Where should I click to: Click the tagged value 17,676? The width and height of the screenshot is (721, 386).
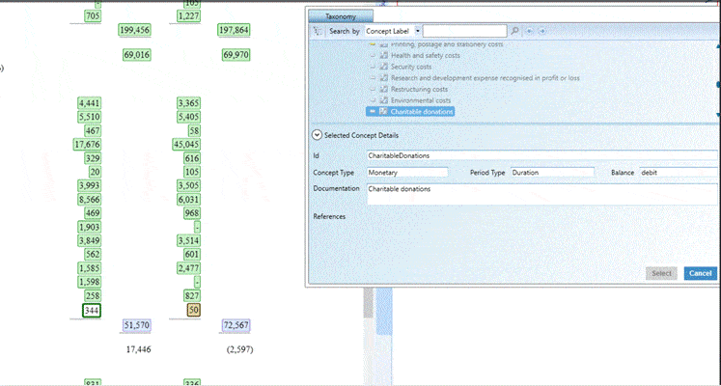(88, 145)
